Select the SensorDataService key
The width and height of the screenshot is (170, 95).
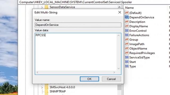click(62, 7)
